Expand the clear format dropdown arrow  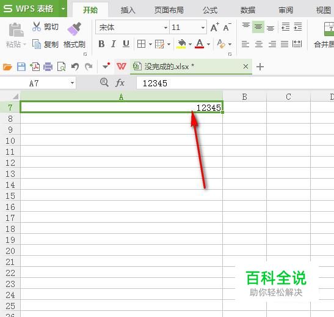coord(230,45)
